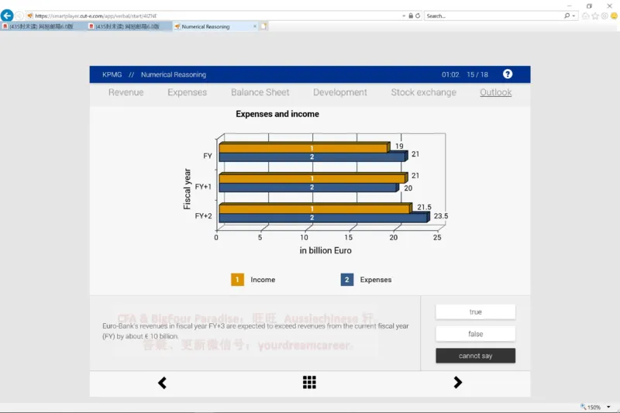Image resolution: width=620 pixels, height=413 pixels.
Task: Click the search magnifier icon
Action: click(x=567, y=15)
